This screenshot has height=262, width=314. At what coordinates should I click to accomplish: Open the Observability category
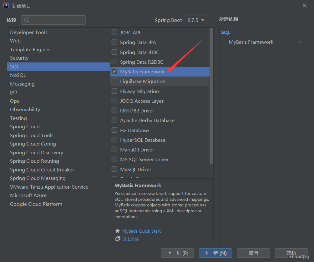coord(58,110)
